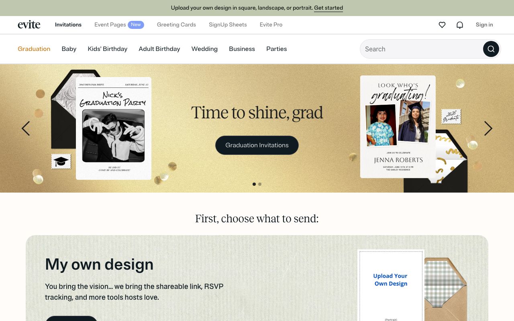514x321 pixels.
Task: Select the Kids' Birthday category
Action: 108,49
